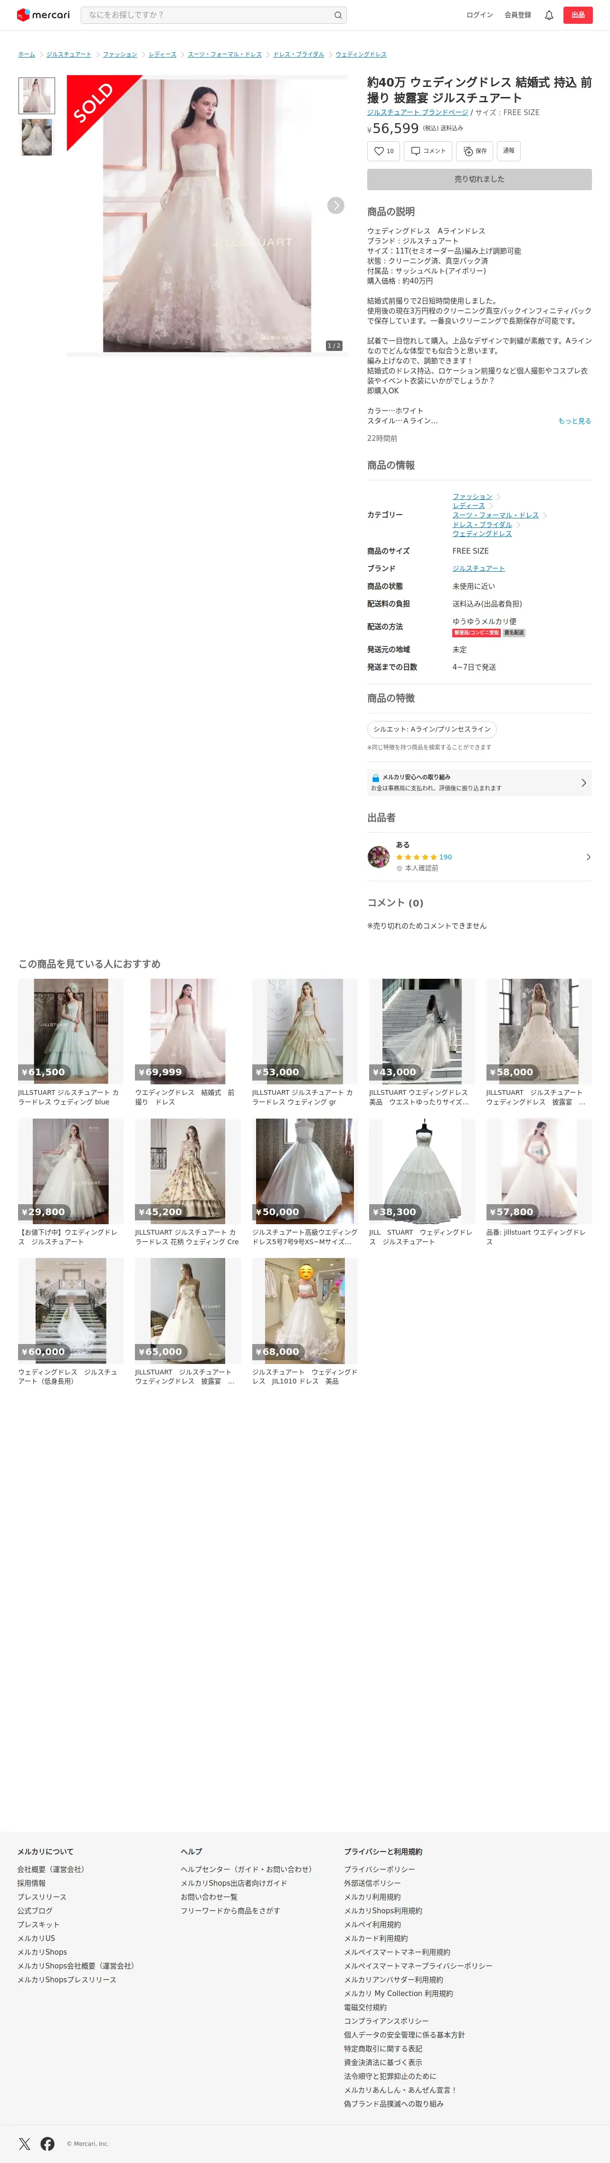The image size is (610, 2163).
Task: Open recommended item priced ¥50,000
Action: pyautogui.click(x=305, y=1181)
